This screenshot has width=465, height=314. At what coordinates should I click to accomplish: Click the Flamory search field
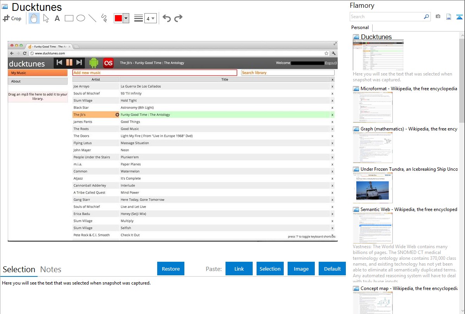point(387,17)
